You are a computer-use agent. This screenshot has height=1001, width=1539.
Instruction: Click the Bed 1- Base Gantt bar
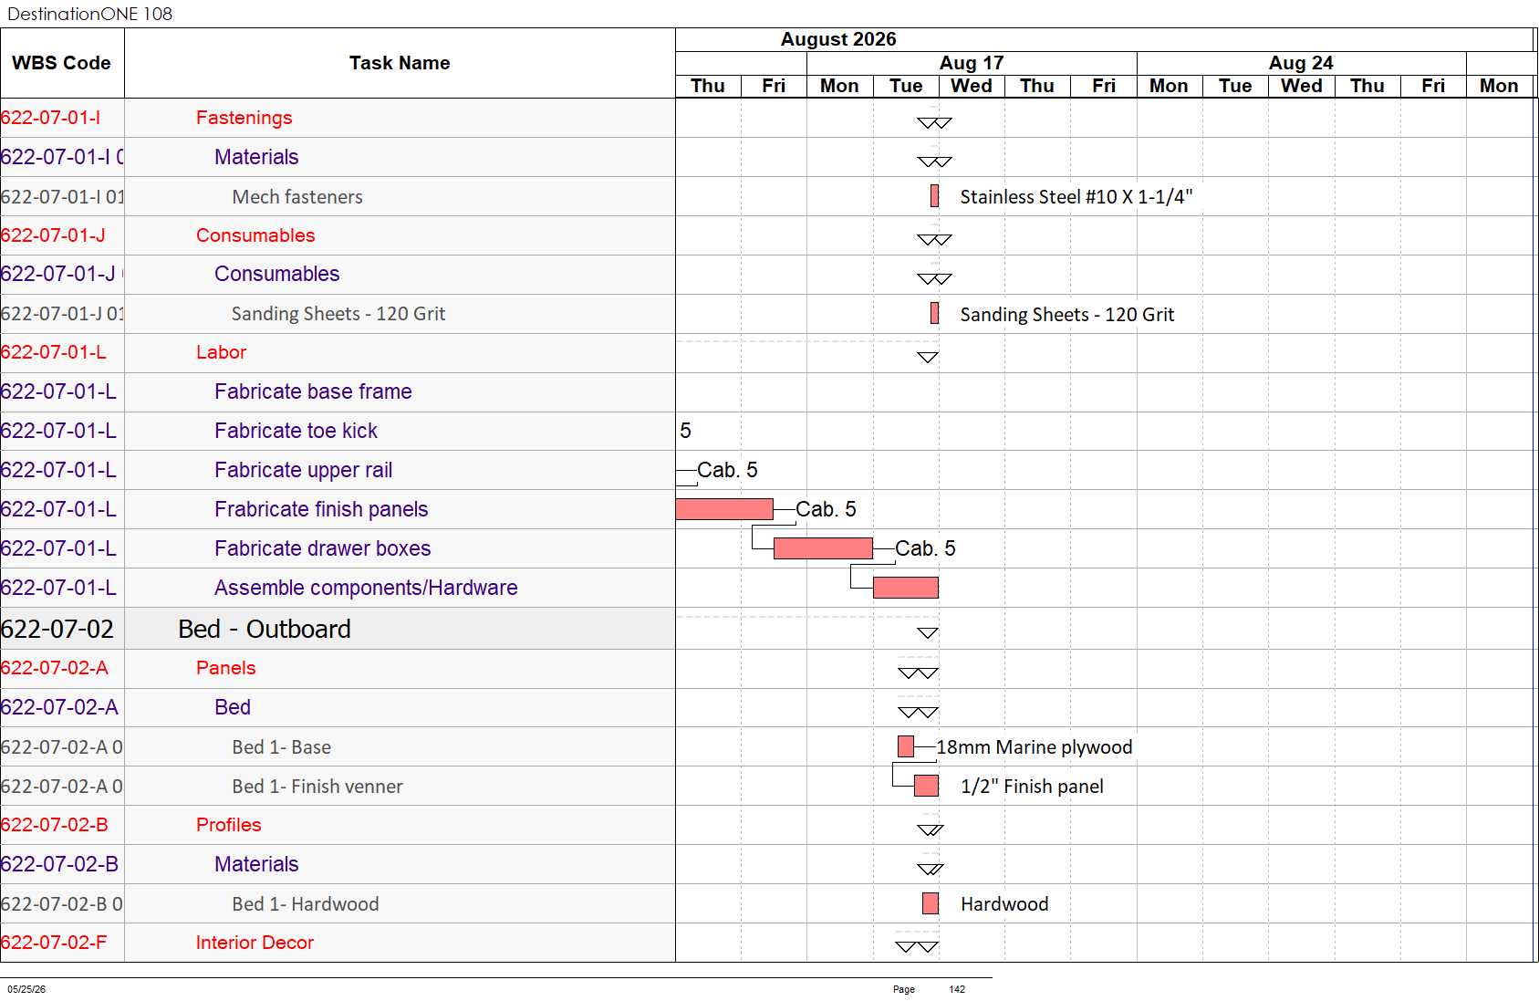906,746
